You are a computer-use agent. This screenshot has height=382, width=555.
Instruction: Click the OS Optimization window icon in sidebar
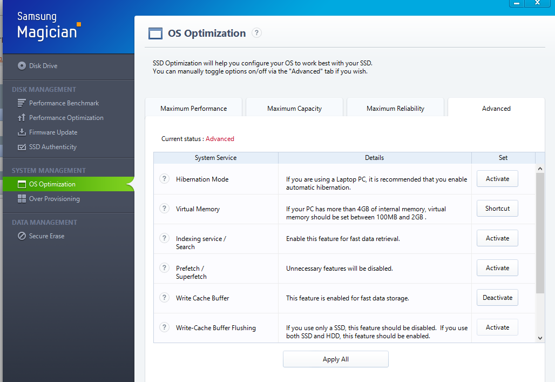pyautogui.click(x=22, y=184)
